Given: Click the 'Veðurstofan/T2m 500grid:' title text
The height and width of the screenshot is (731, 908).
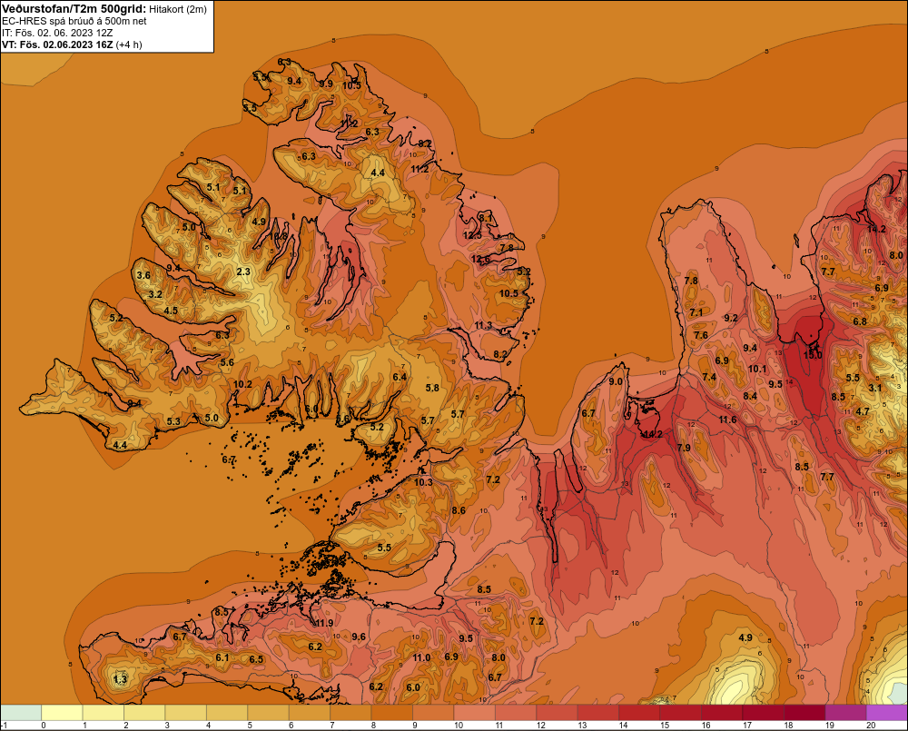Looking at the screenshot, I should tap(74, 9).
